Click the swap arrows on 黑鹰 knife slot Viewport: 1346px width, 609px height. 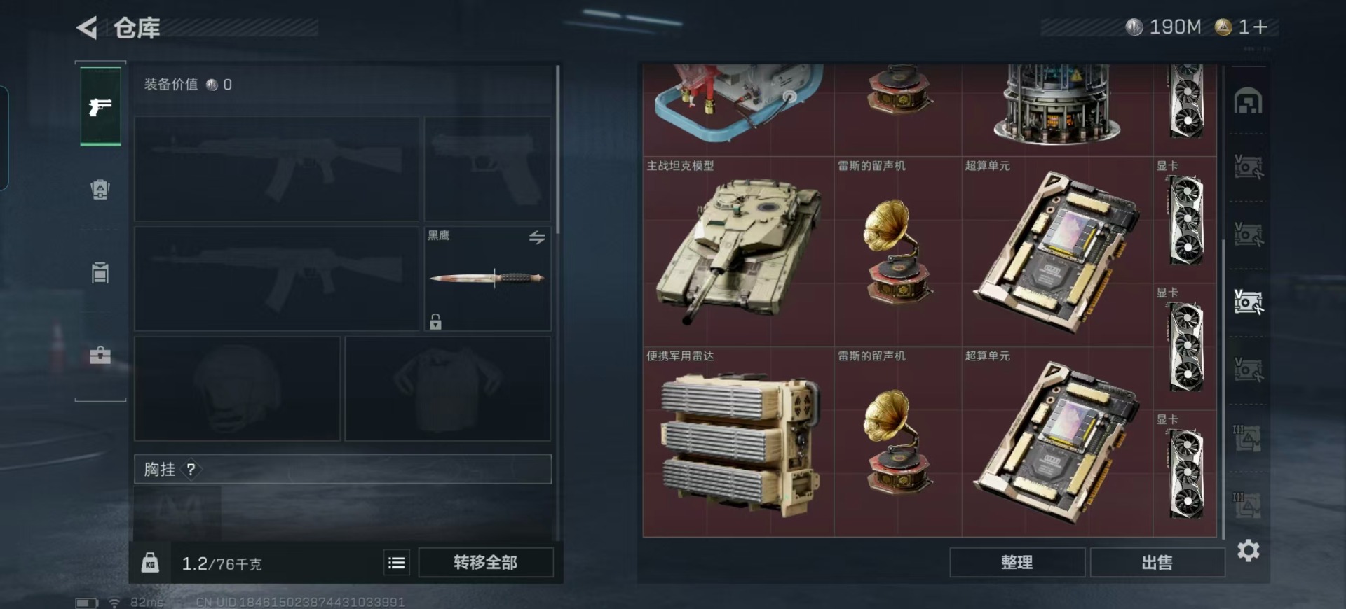[537, 238]
